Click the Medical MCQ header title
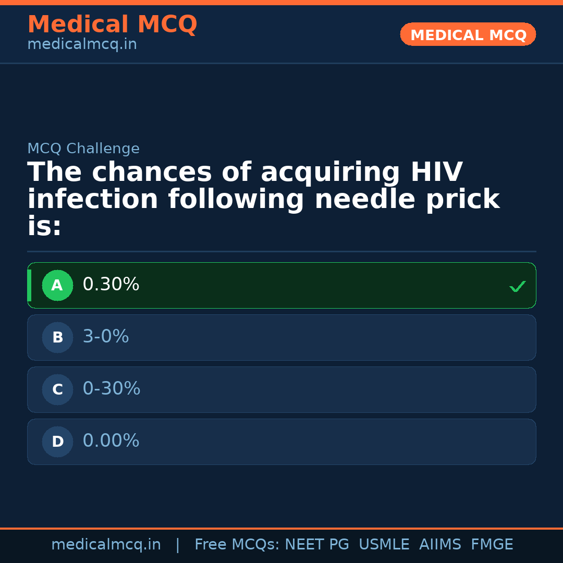This screenshot has width=563, height=563. (x=112, y=25)
